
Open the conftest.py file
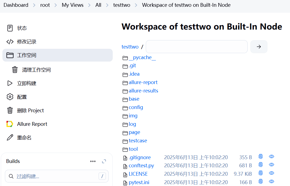tap(141, 166)
